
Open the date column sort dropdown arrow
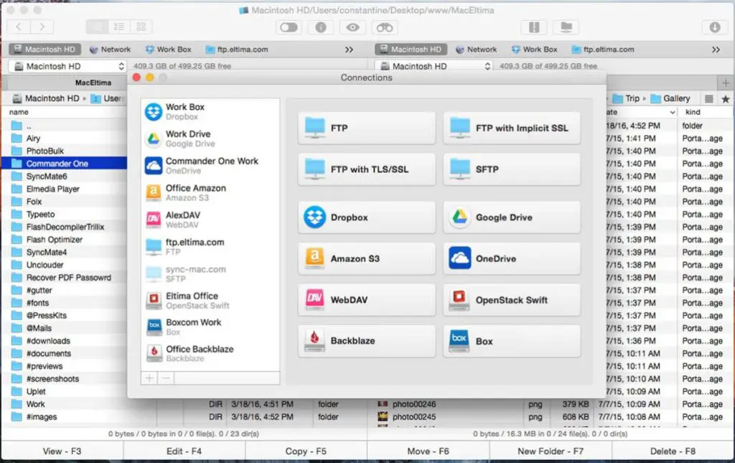coord(672,112)
